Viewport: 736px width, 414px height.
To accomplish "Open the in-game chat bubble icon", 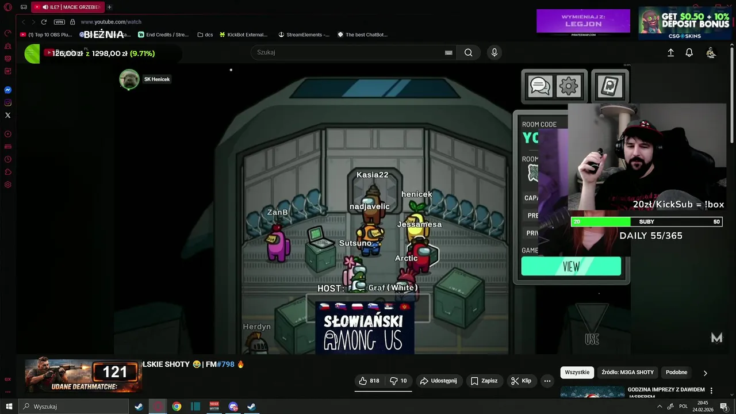I will click(540, 87).
